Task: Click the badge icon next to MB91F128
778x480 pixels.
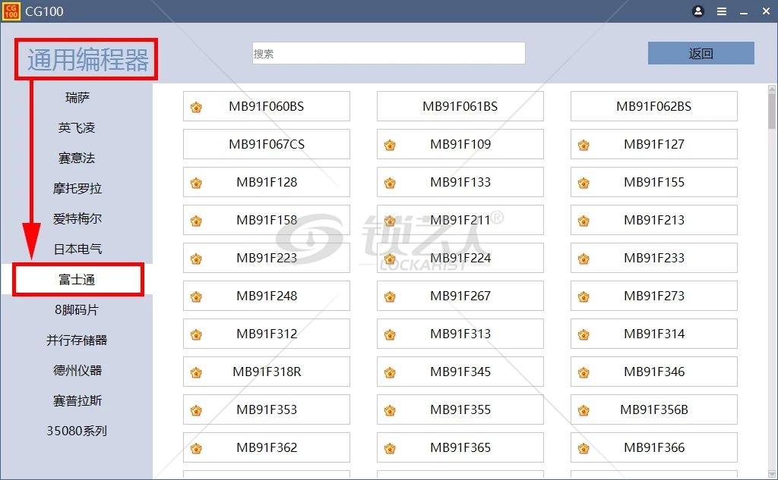Action: click(197, 183)
